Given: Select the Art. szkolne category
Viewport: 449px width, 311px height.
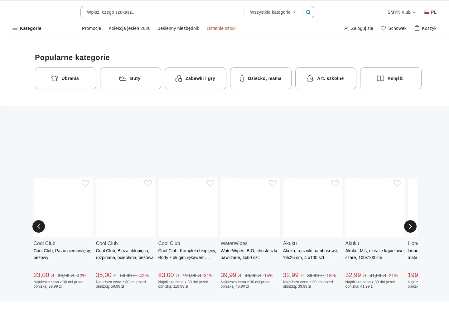Looking at the screenshot, I should (x=326, y=78).
